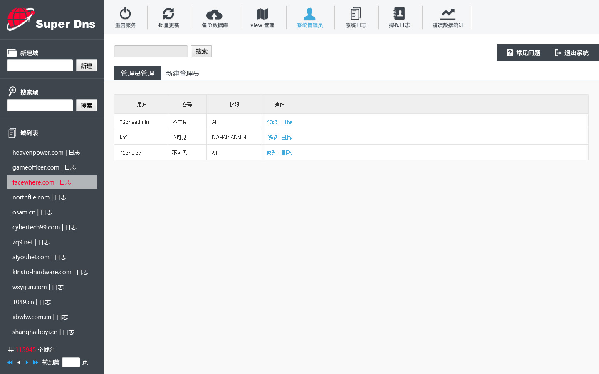Screen dimensions: 599x374
Task: Open 日志 for heavenpower.com
Action: click(x=74, y=153)
